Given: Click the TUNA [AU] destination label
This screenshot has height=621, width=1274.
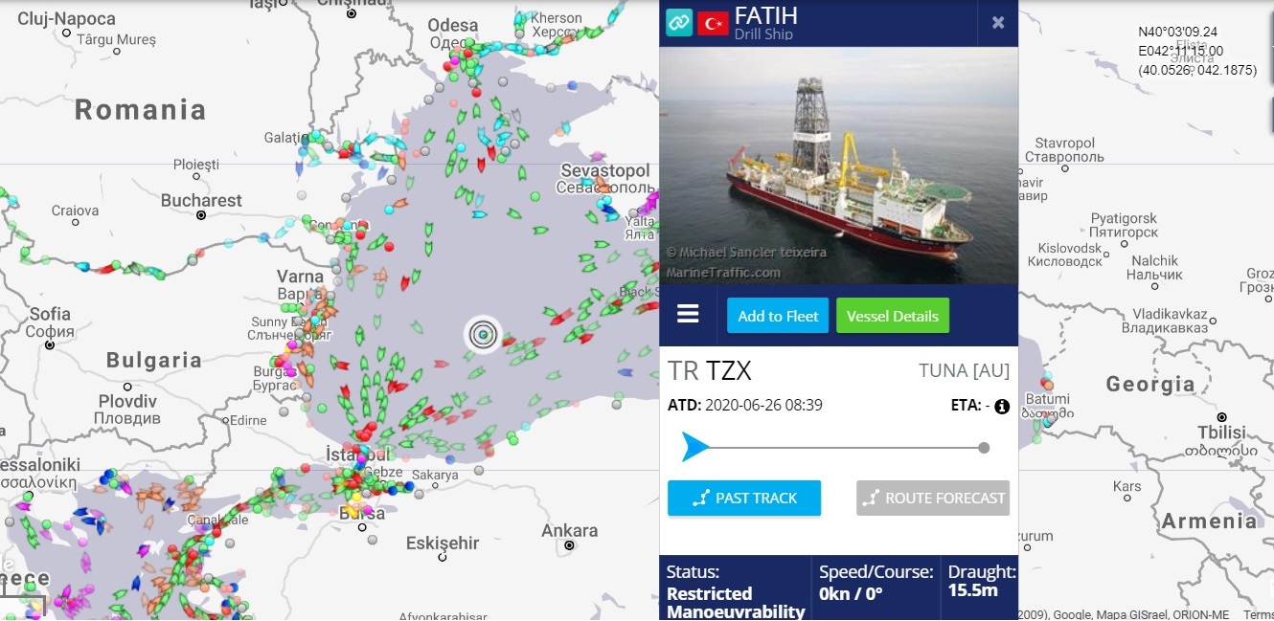Looking at the screenshot, I should (x=964, y=371).
